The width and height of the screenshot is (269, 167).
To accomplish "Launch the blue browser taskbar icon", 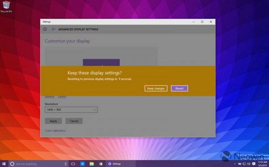I will 82,164.
